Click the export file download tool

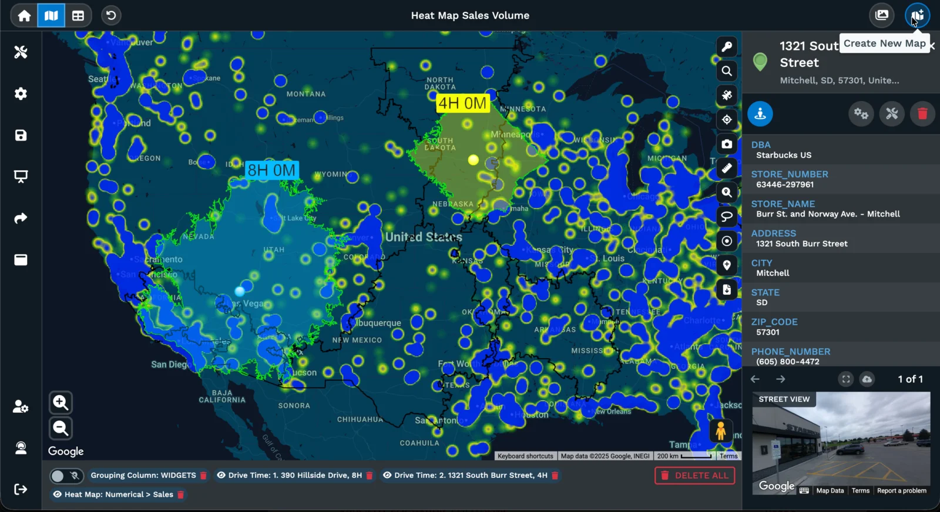(x=727, y=289)
